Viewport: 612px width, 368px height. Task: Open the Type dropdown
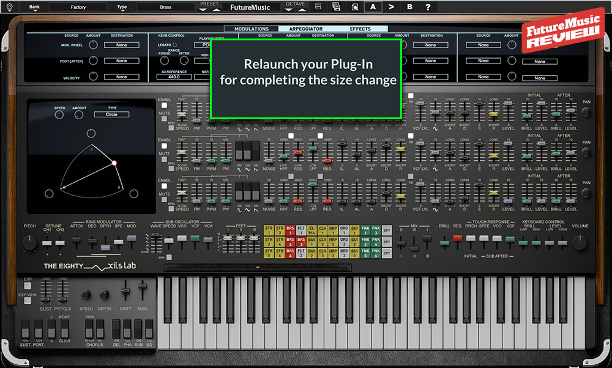[x=122, y=7]
